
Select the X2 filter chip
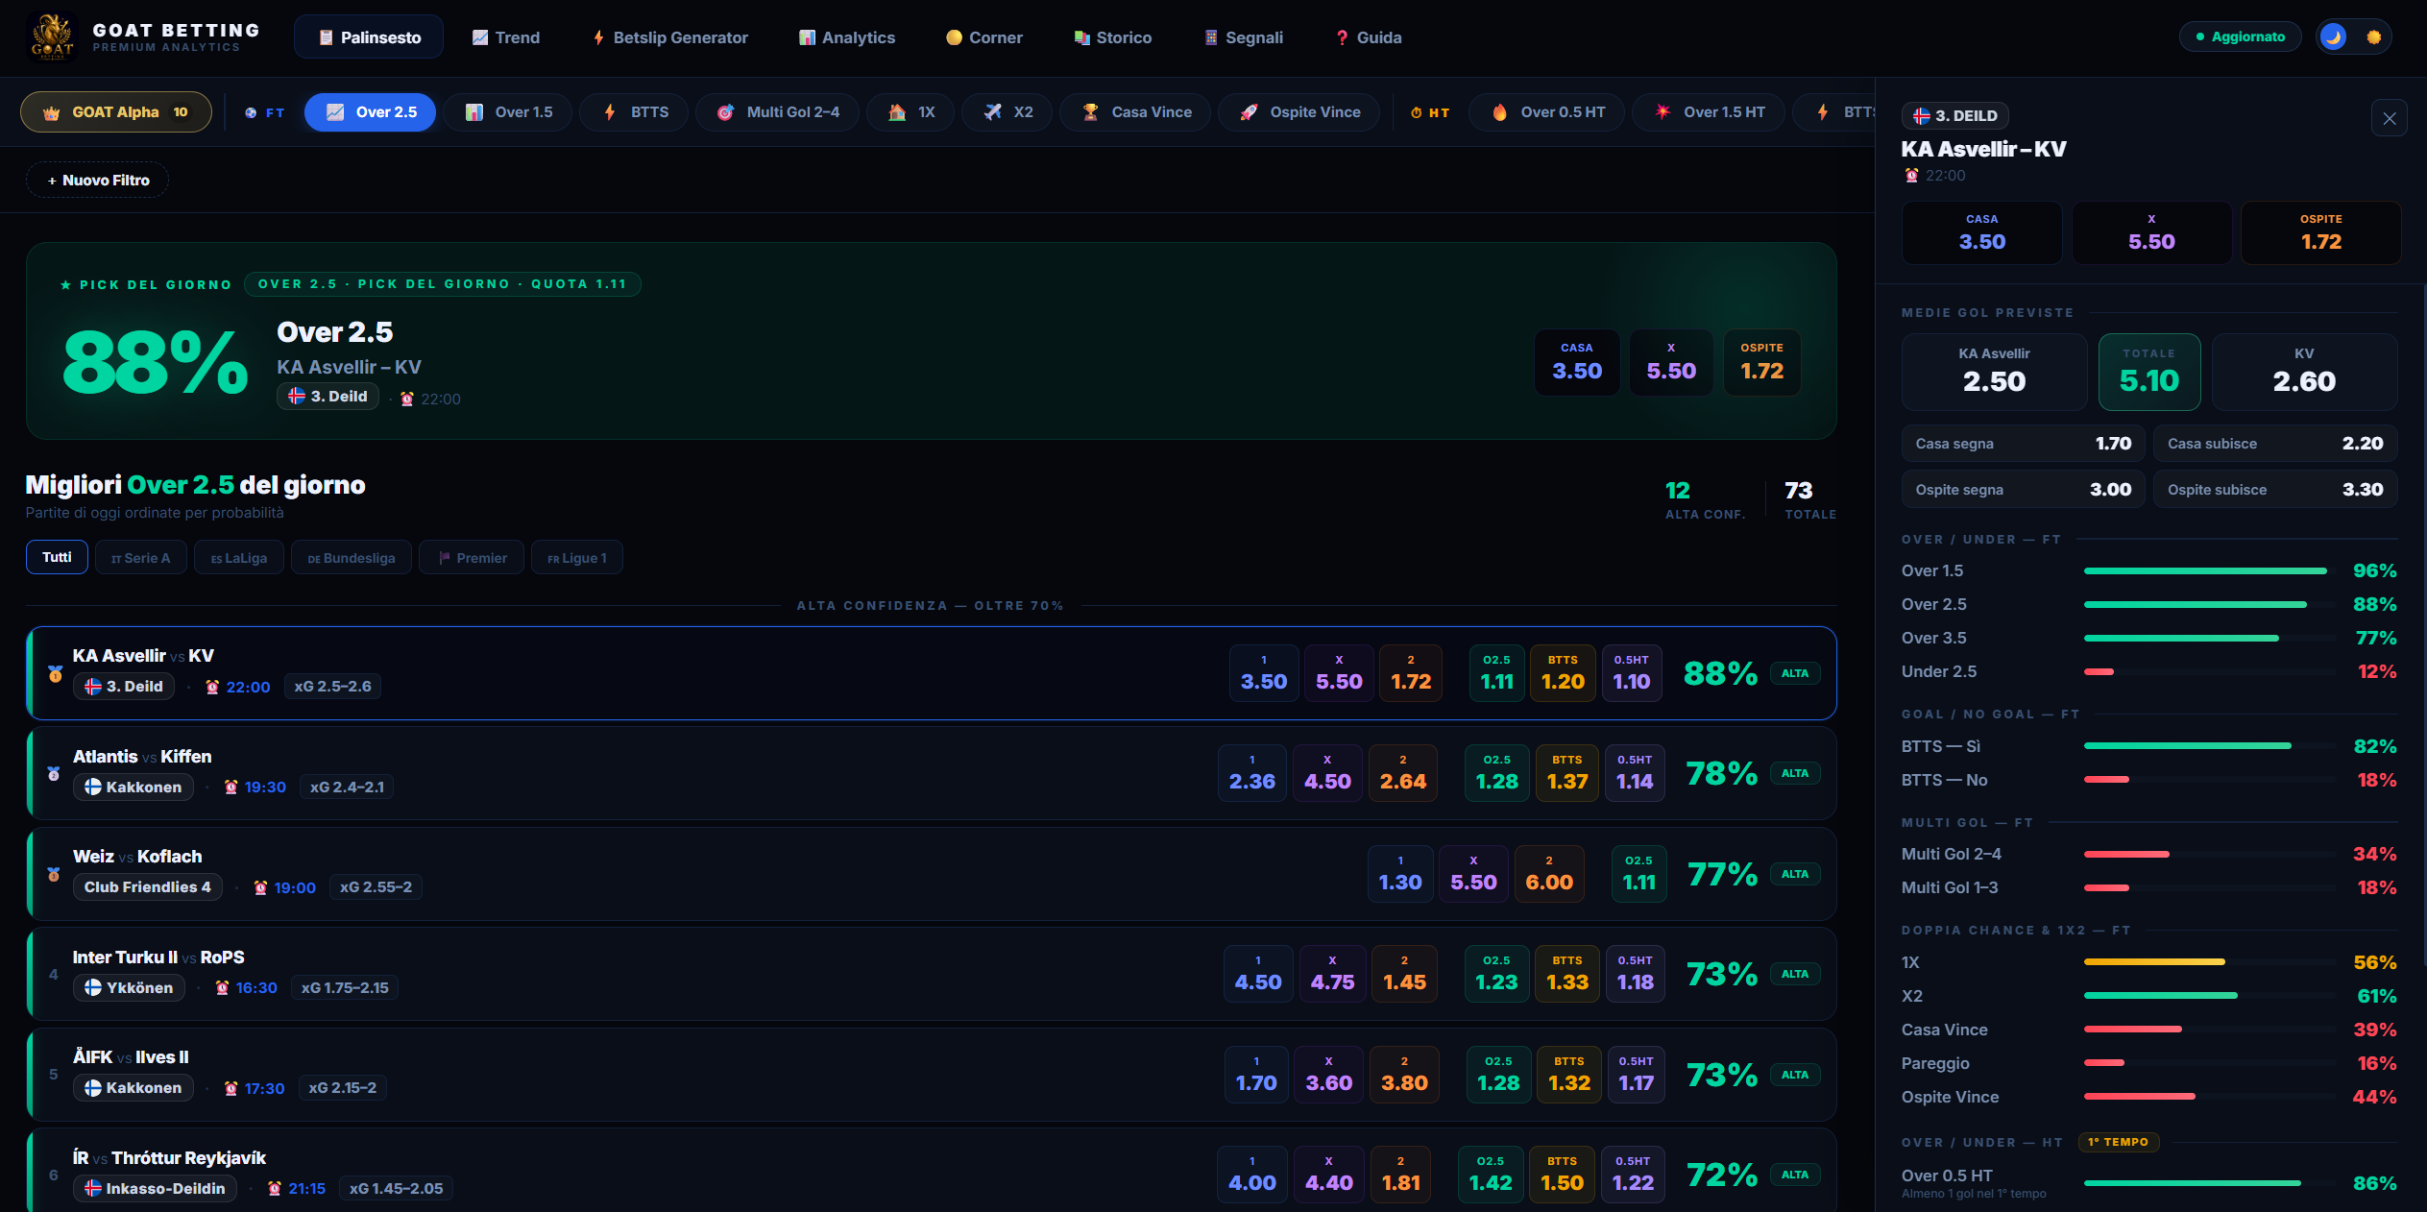(x=1007, y=112)
